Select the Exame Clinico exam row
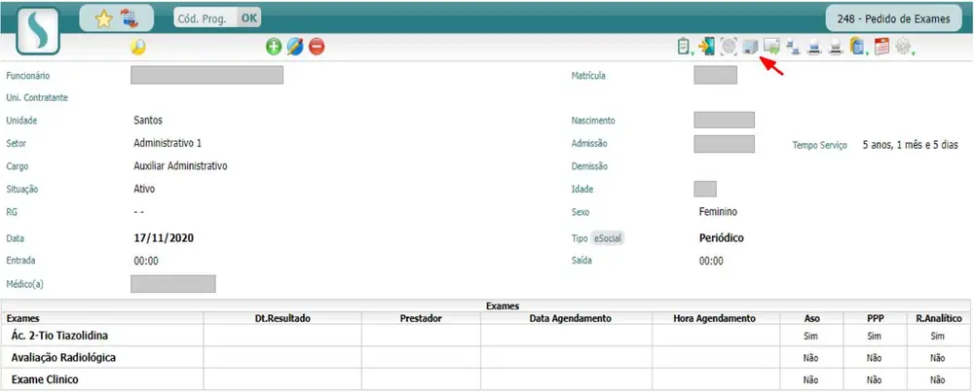This screenshot has width=974, height=392. pos(487,379)
